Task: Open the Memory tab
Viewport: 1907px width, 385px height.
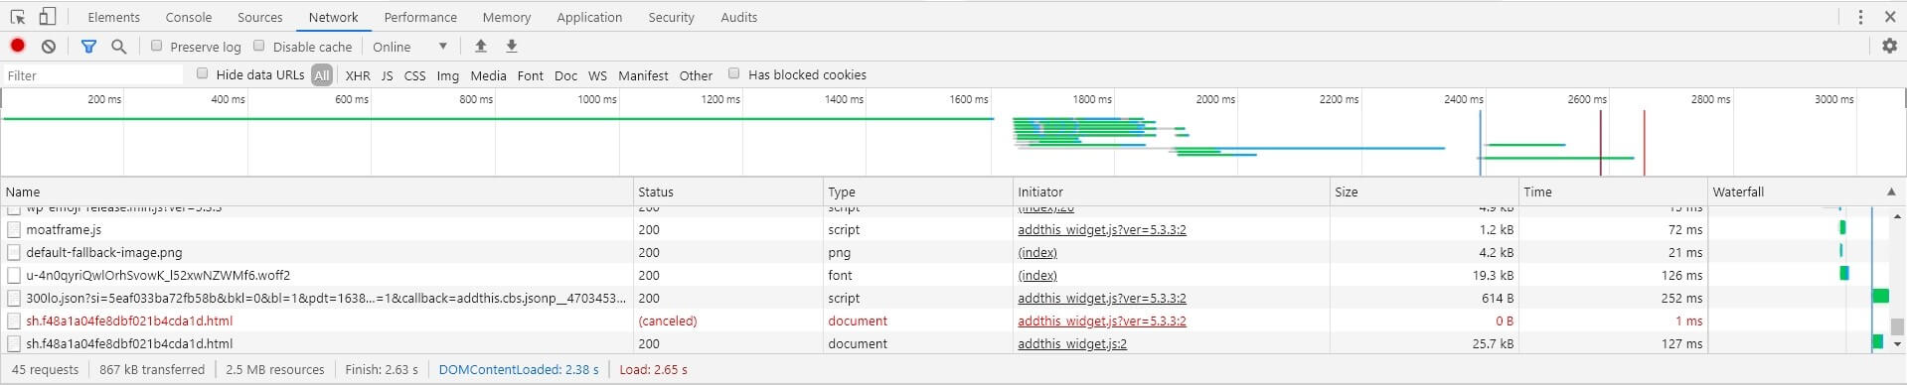Action: pyautogui.click(x=507, y=17)
